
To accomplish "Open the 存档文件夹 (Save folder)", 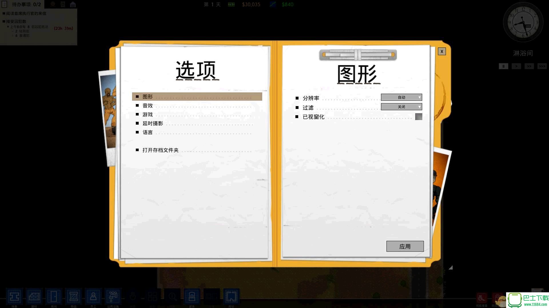I will [x=160, y=150].
